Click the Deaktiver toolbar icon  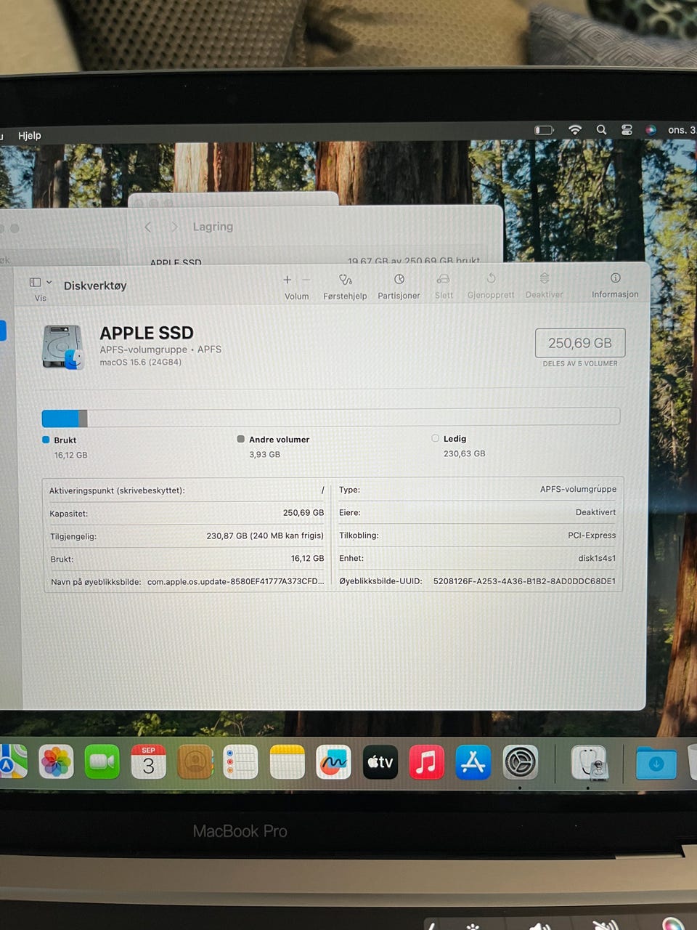pos(544,279)
